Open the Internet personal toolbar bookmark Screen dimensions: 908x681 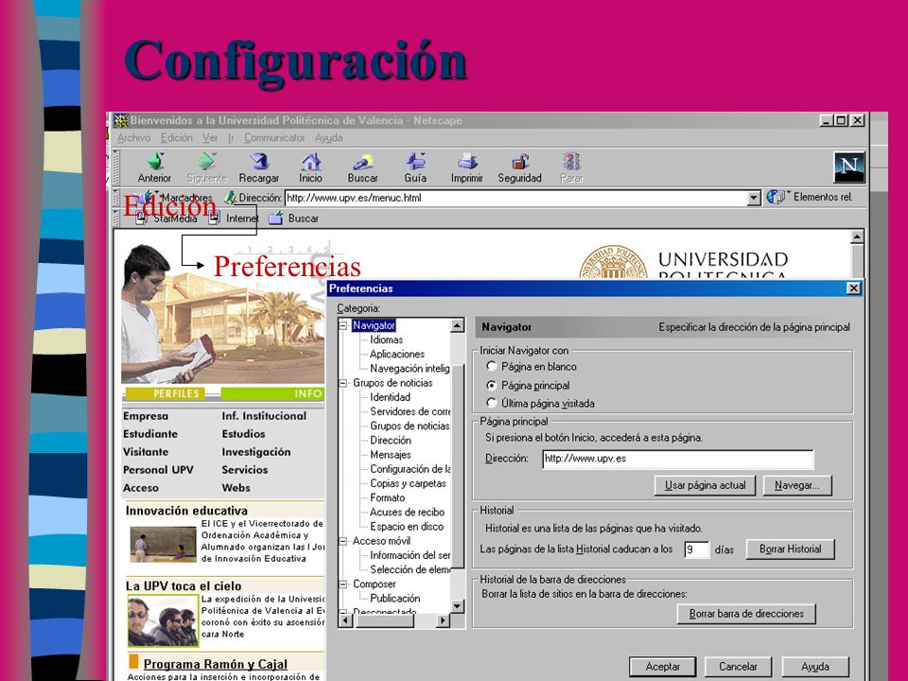(234, 218)
